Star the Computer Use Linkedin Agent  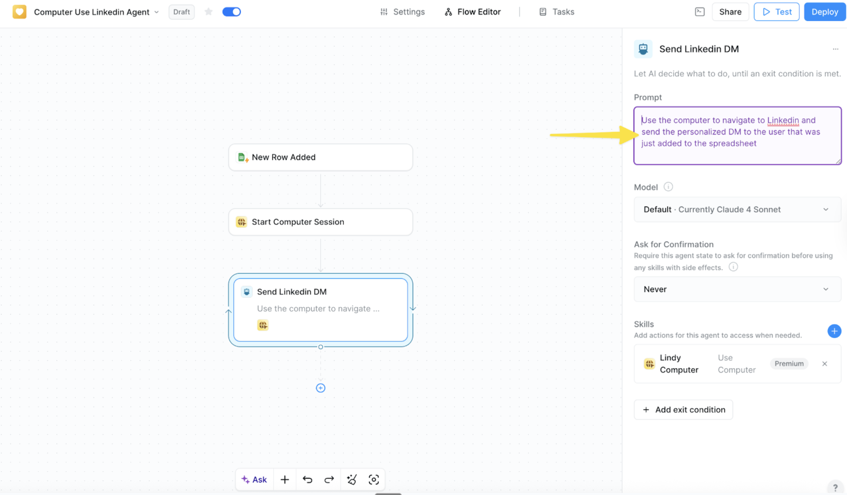pyautogui.click(x=209, y=11)
